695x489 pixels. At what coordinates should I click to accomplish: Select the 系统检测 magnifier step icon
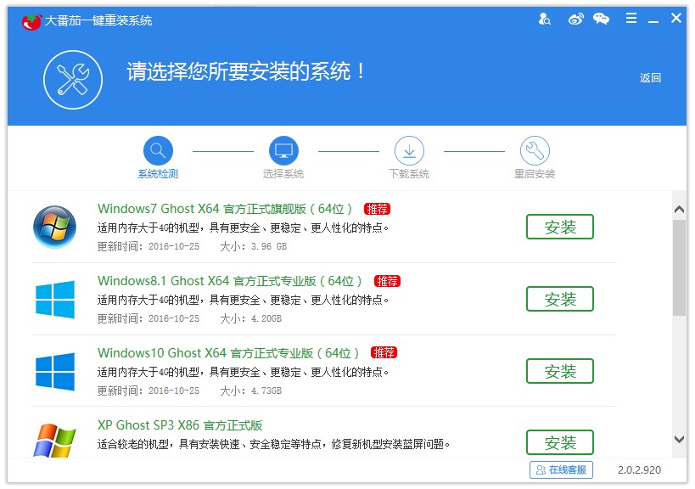pos(158,149)
